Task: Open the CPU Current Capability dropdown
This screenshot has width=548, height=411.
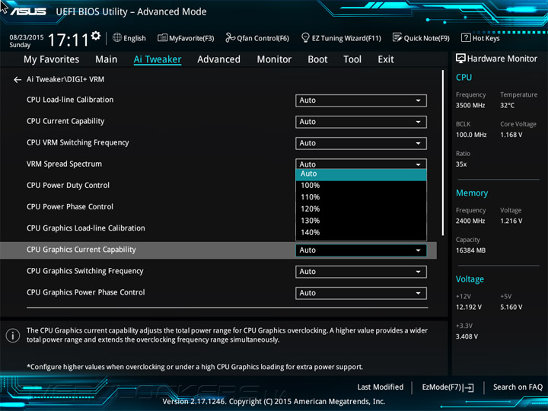Action: [x=361, y=122]
